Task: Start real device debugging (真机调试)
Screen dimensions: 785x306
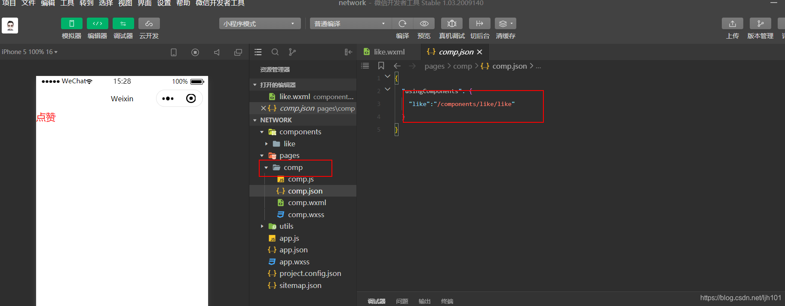Action: (452, 24)
